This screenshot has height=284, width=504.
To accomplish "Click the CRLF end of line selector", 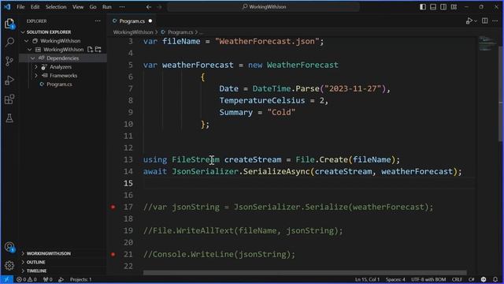I will [x=457, y=279].
